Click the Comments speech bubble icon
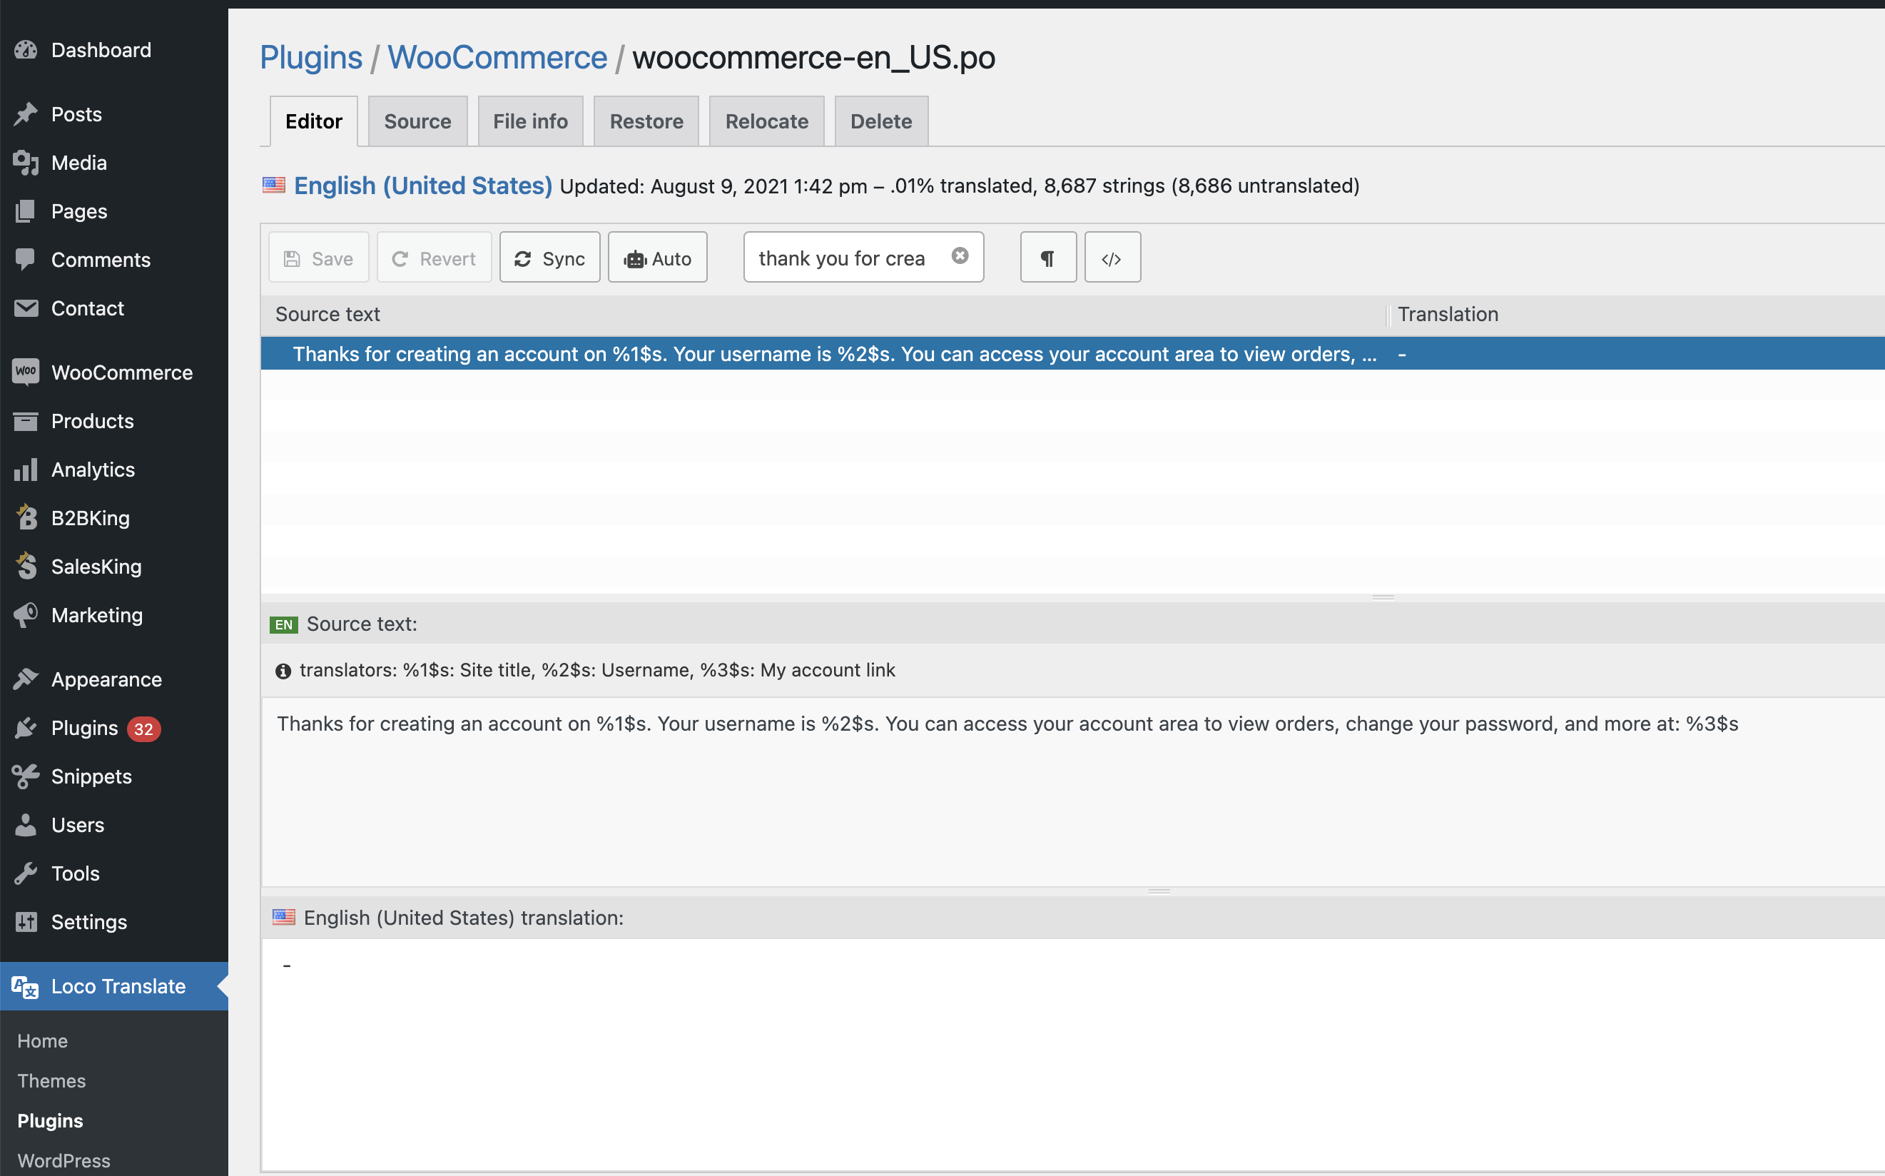 click(x=26, y=260)
